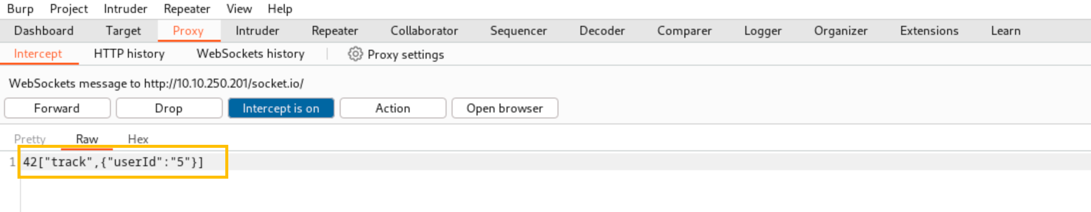Open the Burp menu
This screenshot has height=212, width=1091.
pos(20,9)
